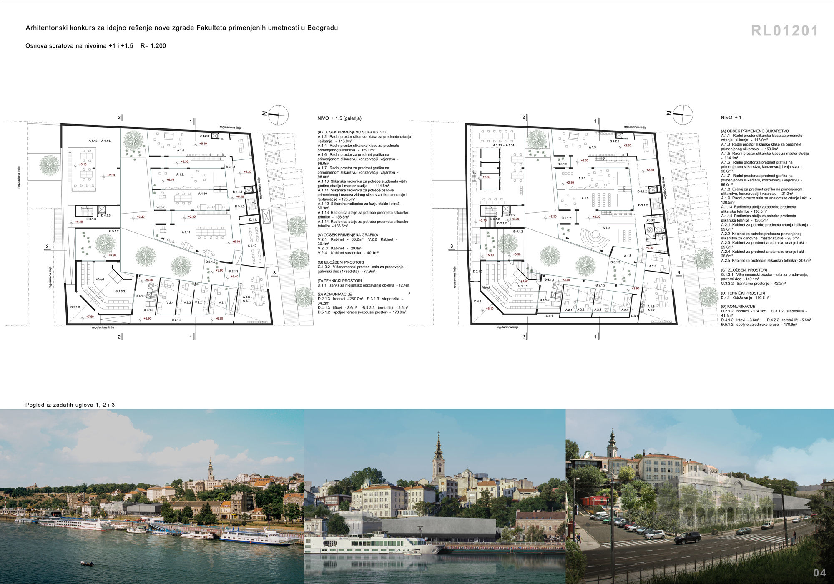The image size is (834, 584).
Task: Select the river panorama photo on the left
Action: 151,496
